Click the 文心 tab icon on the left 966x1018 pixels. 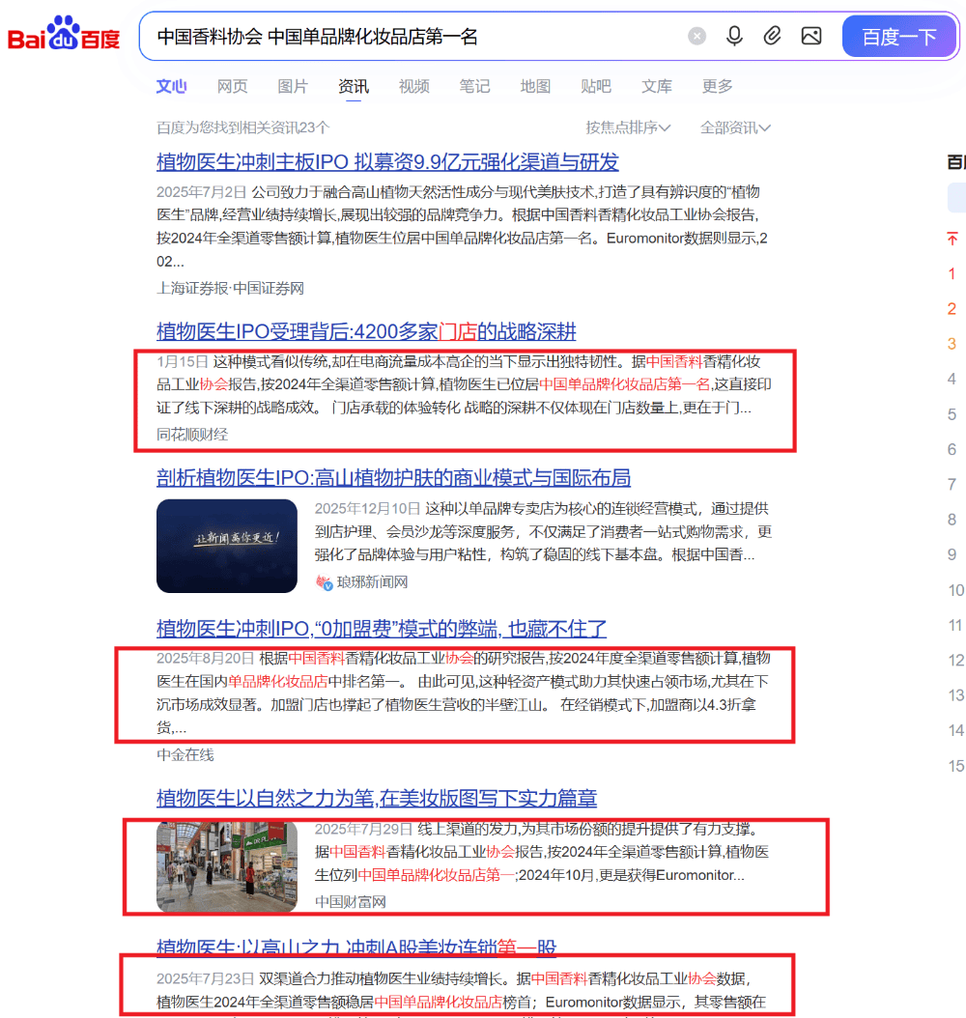tap(171, 86)
